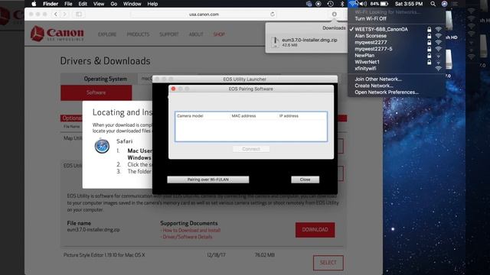This screenshot has width=490, height=275.
Task: Click Safari downloads toolbar icon
Action: [334, 15]
